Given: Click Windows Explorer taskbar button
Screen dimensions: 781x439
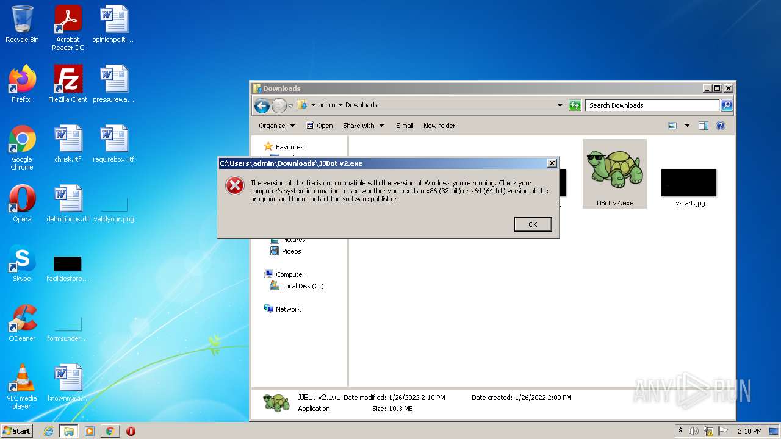Looking at the screenshot, I should point(68,431).
